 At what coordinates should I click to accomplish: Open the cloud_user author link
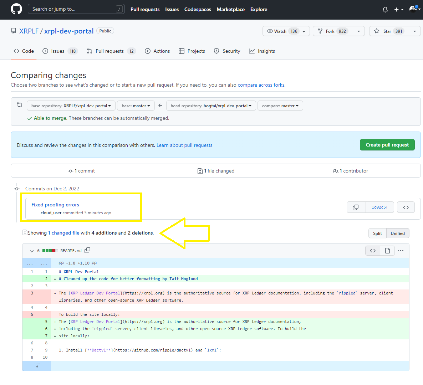coord(51,213)
